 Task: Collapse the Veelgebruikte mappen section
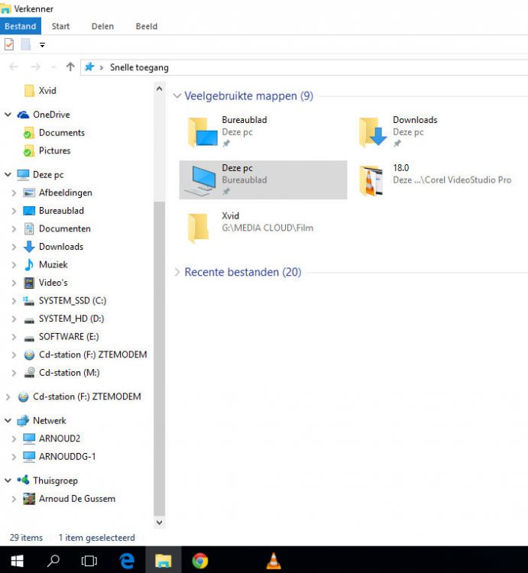[x=177, y=96]
